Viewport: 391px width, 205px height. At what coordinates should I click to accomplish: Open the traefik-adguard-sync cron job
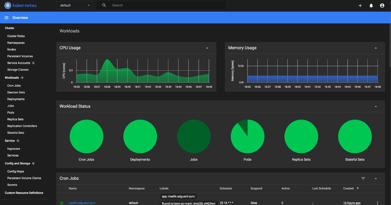pos(82,203)
